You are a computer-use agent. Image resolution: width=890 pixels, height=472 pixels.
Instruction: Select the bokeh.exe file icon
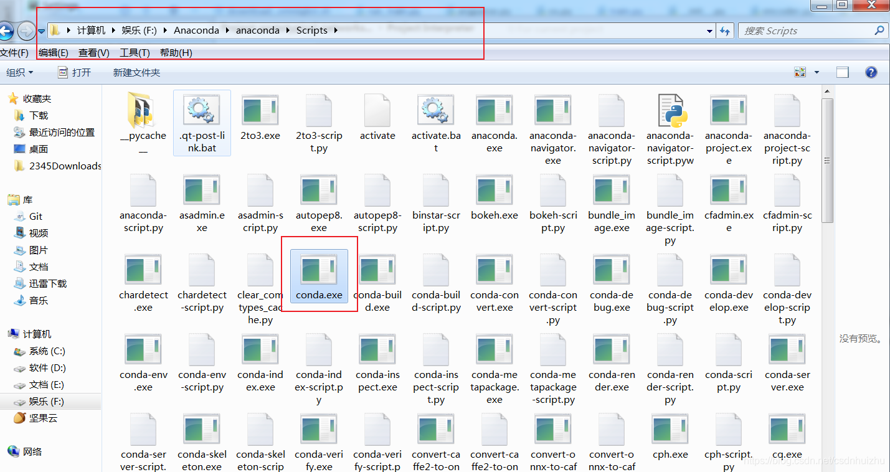(x=495, y=191)
